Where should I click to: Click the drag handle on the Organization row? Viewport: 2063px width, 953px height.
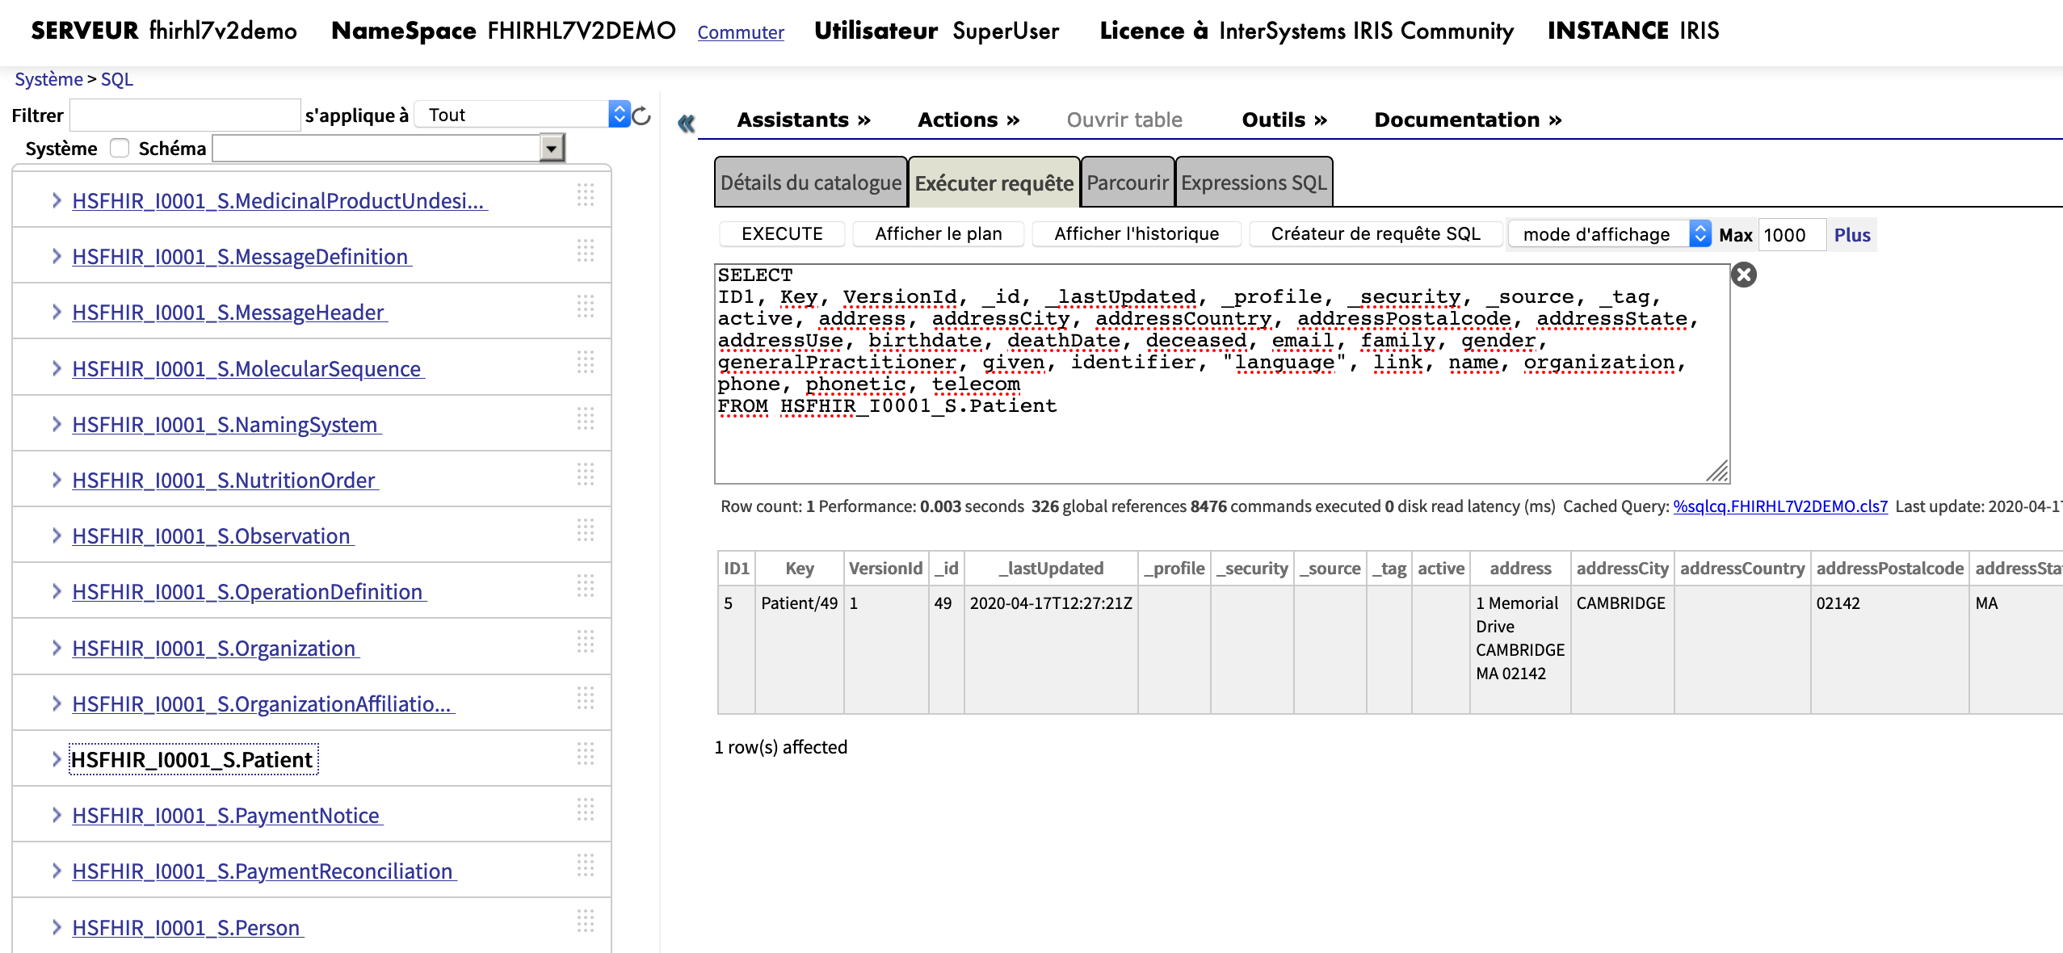coord(586,643)
